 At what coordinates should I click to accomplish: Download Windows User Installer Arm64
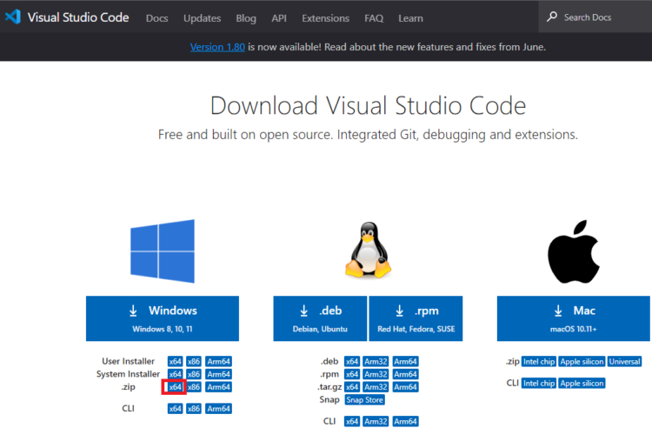click(x=219, y=361)
